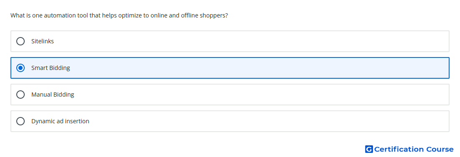This screenshot has width=460, height=157.
Task: Select the Sitelinks radio button
Action: (20, 41)
